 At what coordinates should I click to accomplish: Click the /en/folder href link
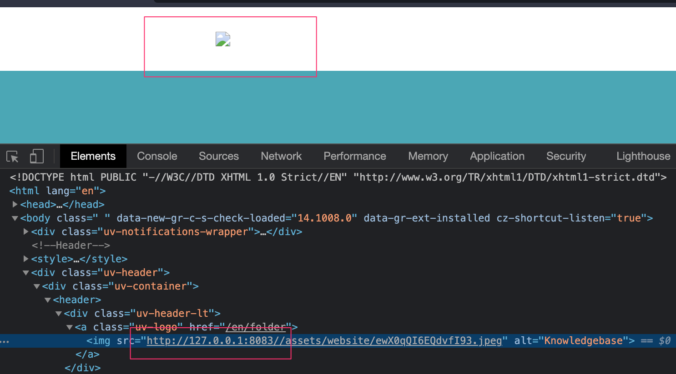click(256, 327)
